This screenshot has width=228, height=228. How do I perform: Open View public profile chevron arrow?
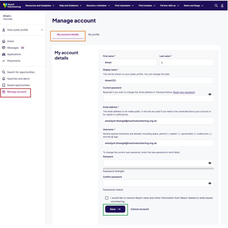[x=42, y=30]
